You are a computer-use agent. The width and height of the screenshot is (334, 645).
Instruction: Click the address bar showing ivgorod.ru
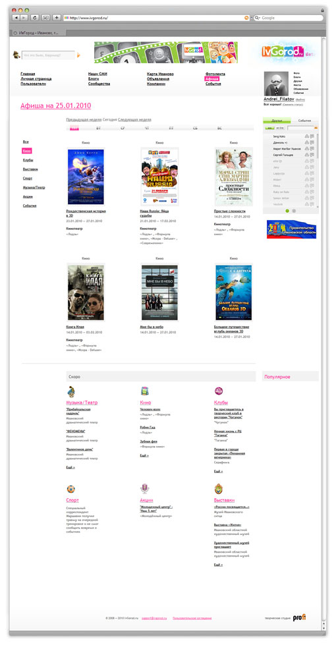[x=155, y=18]
